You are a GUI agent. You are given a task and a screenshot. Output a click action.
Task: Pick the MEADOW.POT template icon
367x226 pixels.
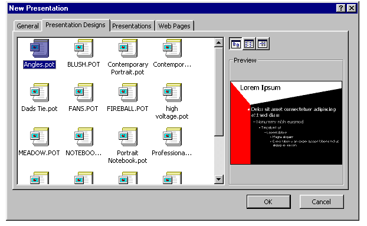[40, 137]
